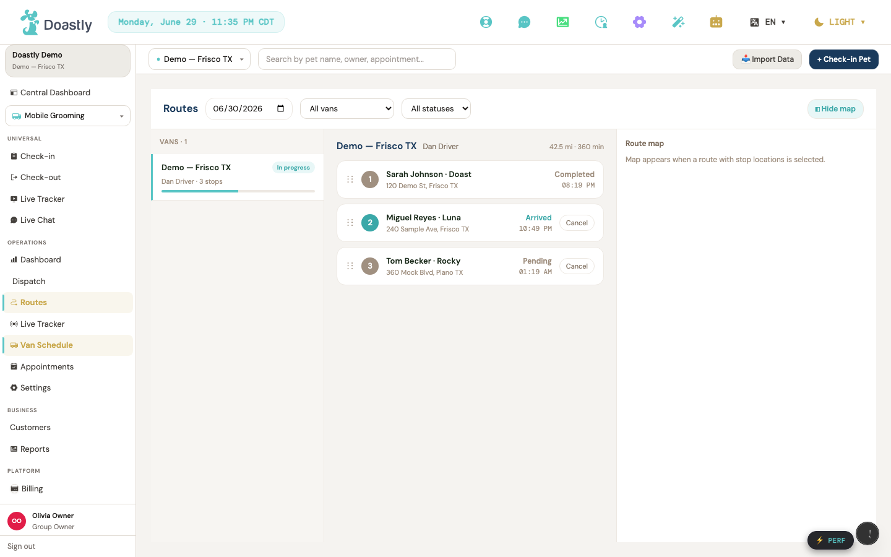This screenshot has height=557, width=891.
Task: Go to Check-in in sidebar
Action: coord(67,157)
